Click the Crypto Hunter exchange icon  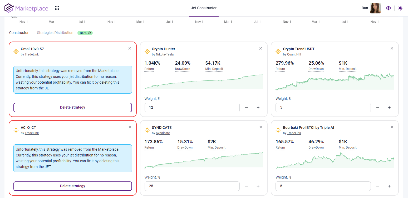(x=147, y=52)
